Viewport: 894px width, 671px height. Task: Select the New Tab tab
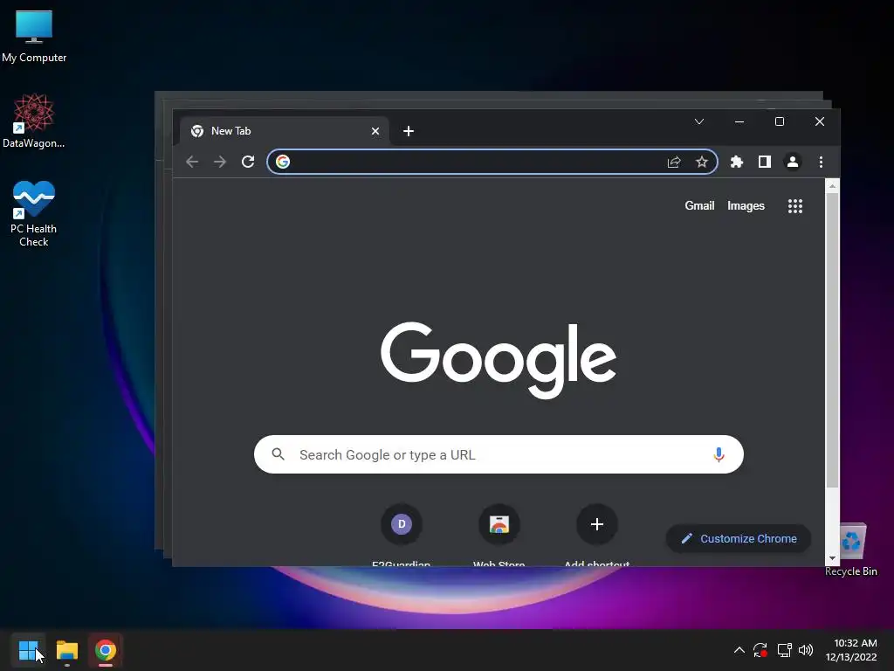coord(284,131)
